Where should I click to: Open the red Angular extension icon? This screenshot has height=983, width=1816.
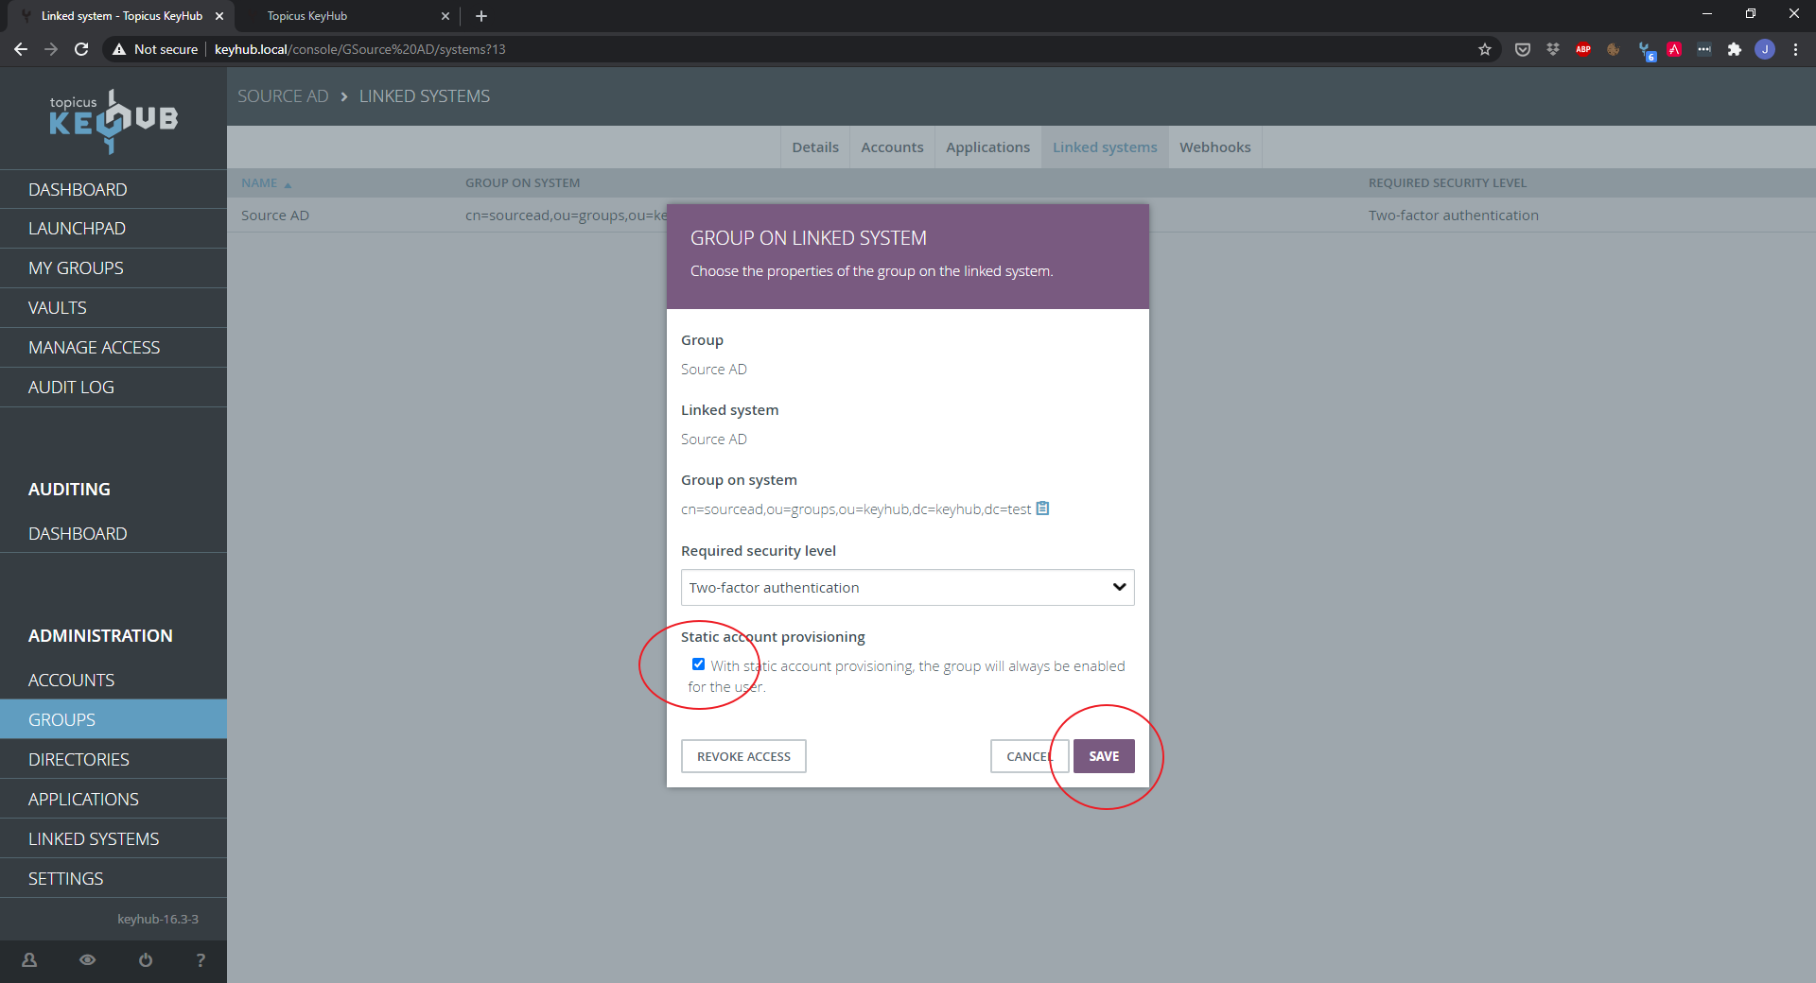point(1674,49)
